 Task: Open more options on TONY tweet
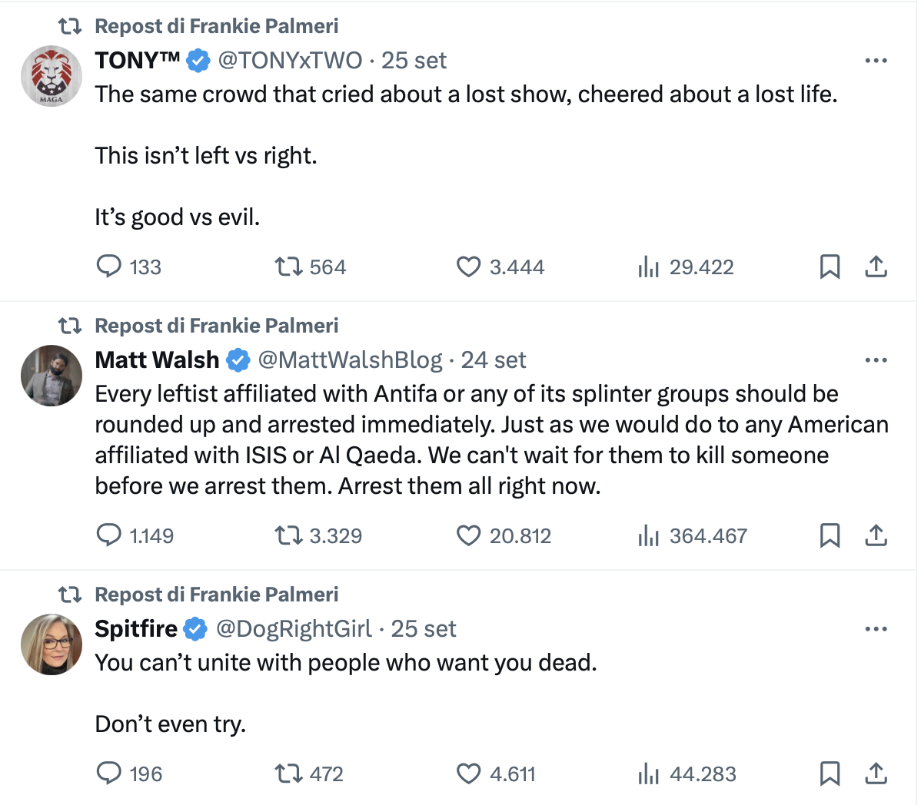(876, 61)
